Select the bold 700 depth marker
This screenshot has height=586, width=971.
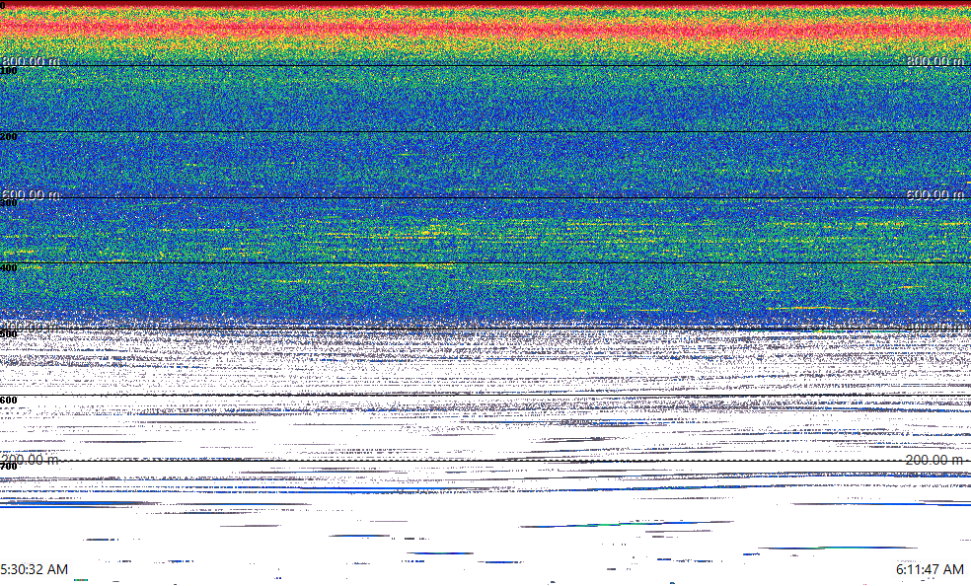[x=9, y=467]
